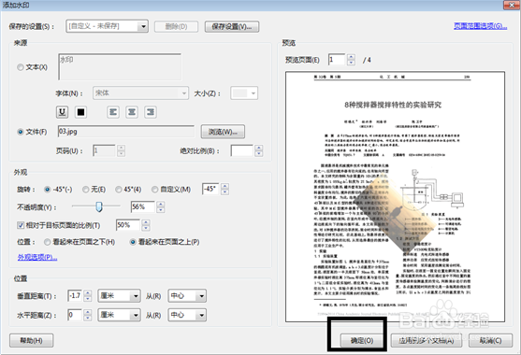Image resolution: width=521 pixels, height=355 pixels.
Task: Adjust preview page number stepper
Action: [351, 60]
